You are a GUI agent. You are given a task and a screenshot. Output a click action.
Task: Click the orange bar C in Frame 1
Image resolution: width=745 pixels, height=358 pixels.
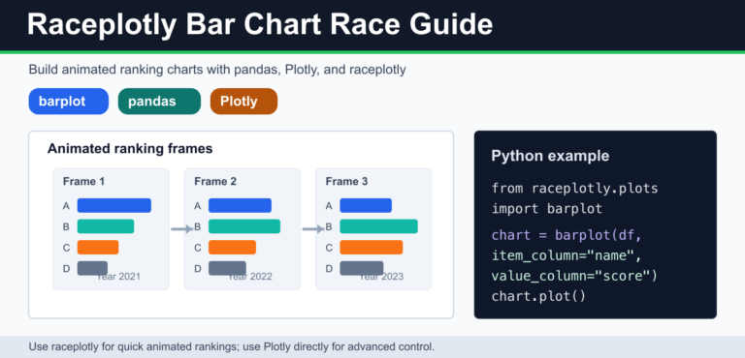[x=98, y=248]
